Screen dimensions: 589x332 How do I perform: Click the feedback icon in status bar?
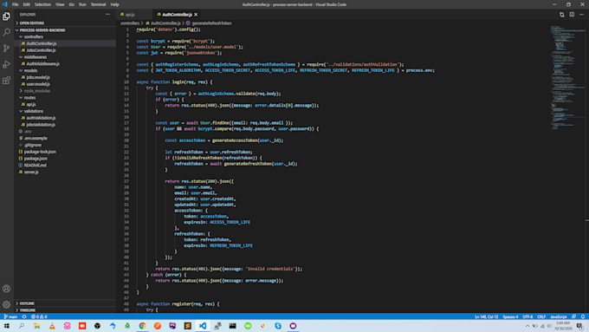point(573,317)
